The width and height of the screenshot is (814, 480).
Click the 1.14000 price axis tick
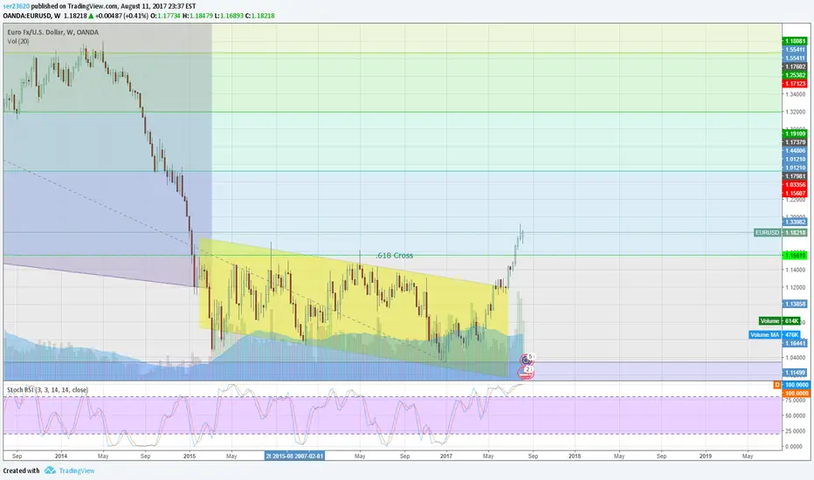point(795,270)
